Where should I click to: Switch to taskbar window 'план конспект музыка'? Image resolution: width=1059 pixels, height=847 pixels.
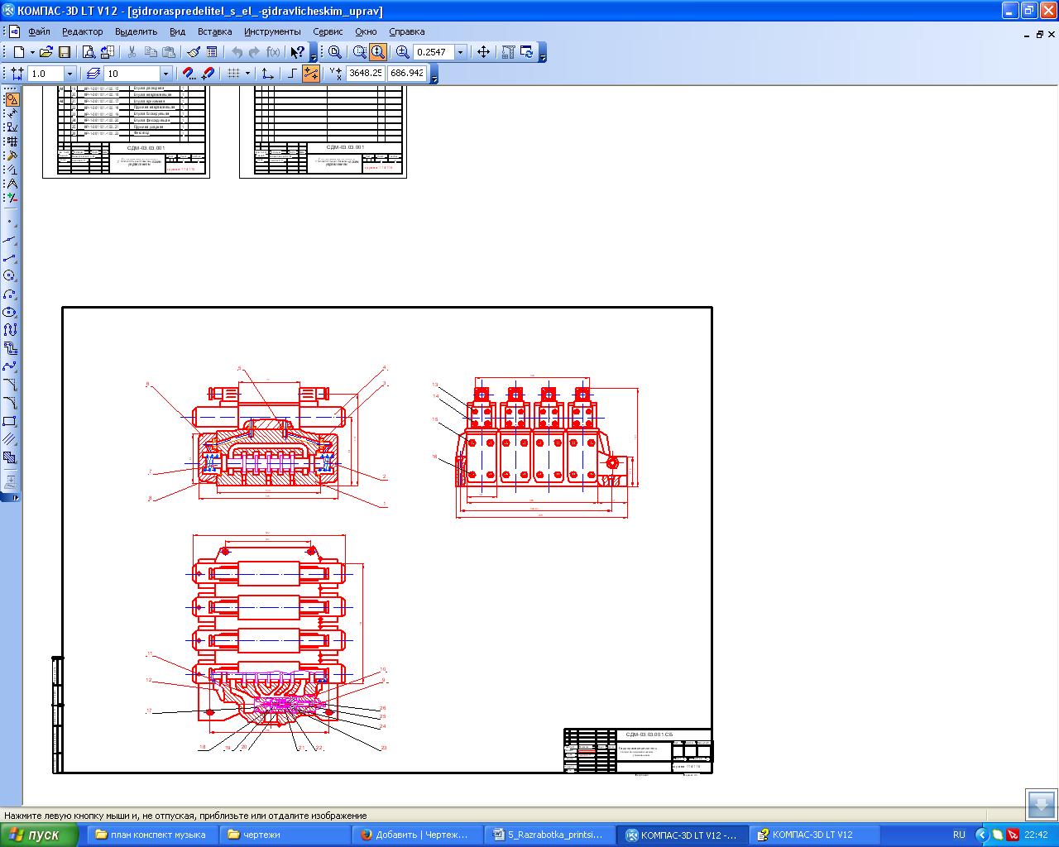click(151, 835)
